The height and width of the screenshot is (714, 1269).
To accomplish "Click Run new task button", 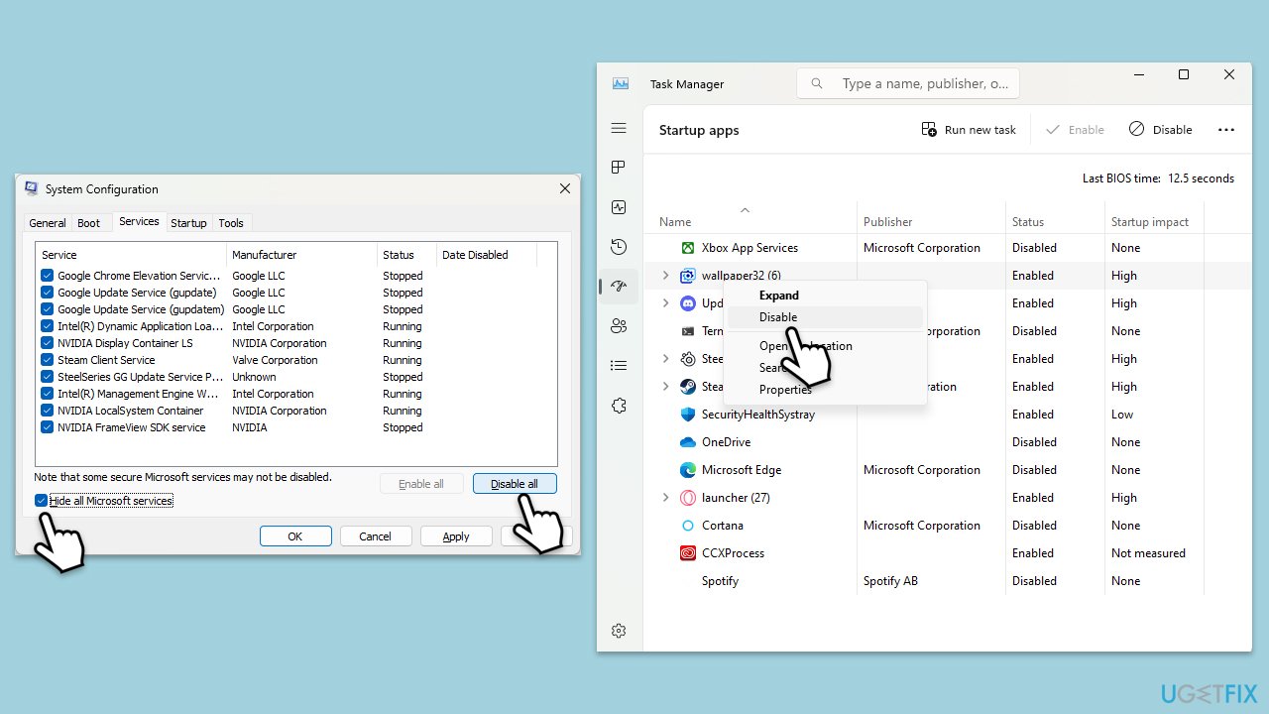I will click(x=969, y=130).
